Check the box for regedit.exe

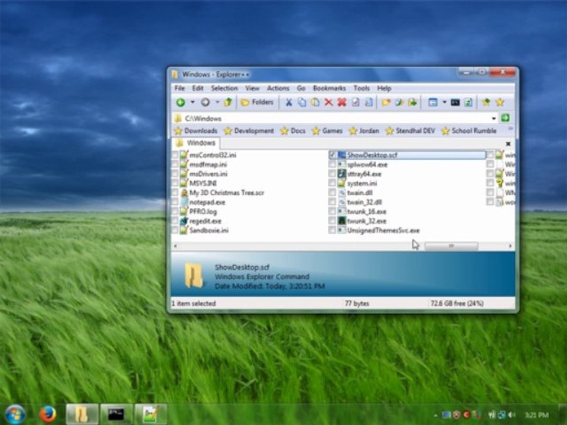[175, 221]
